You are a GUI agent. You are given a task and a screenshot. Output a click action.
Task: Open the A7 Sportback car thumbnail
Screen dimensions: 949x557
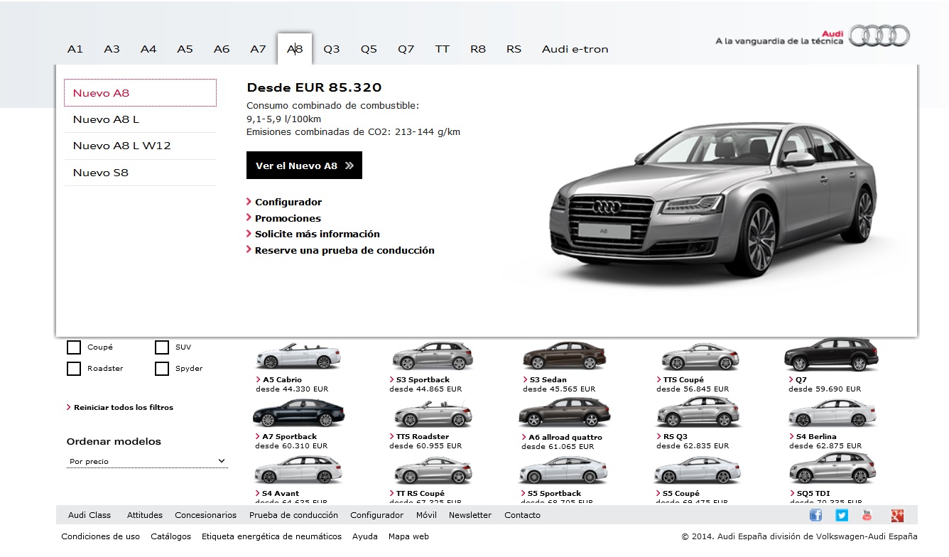coord(298,412)
